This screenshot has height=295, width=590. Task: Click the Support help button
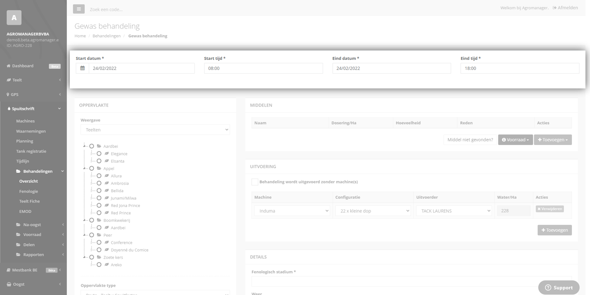coord(559,288)
